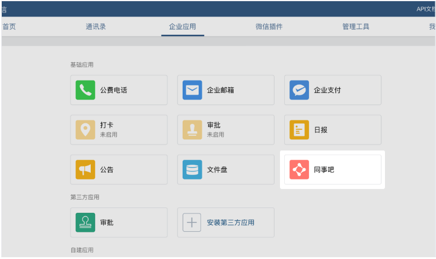Click the 未启用 status under 打卡
The height and width of the screenshot is (259, 436).
coord(109,135)
